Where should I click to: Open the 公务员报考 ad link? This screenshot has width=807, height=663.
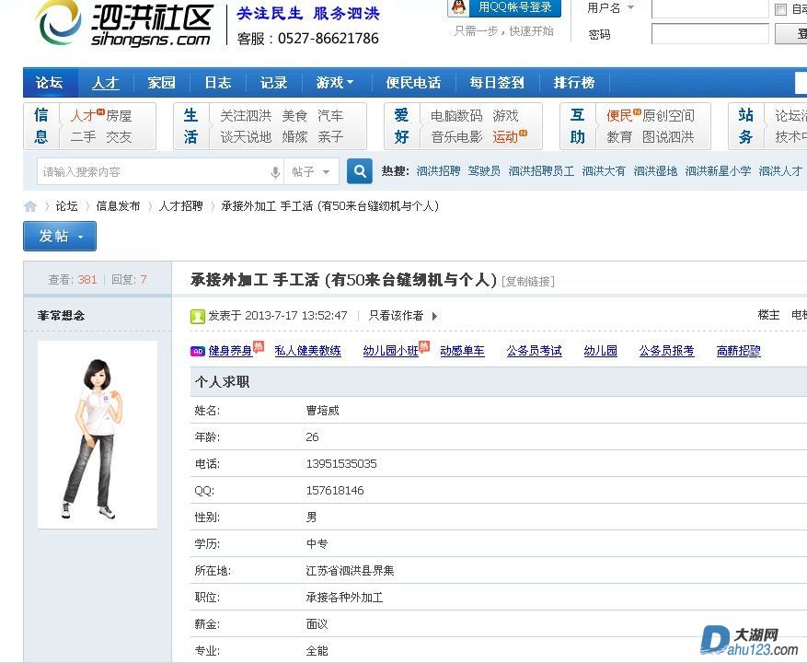pos(666,352)
